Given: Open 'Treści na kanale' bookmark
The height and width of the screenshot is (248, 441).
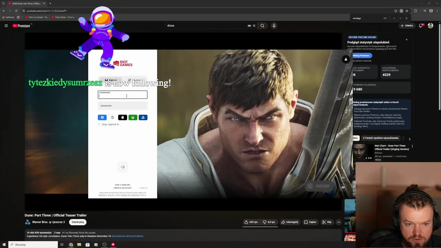Looking at the screenshot, I should [37, 17].
